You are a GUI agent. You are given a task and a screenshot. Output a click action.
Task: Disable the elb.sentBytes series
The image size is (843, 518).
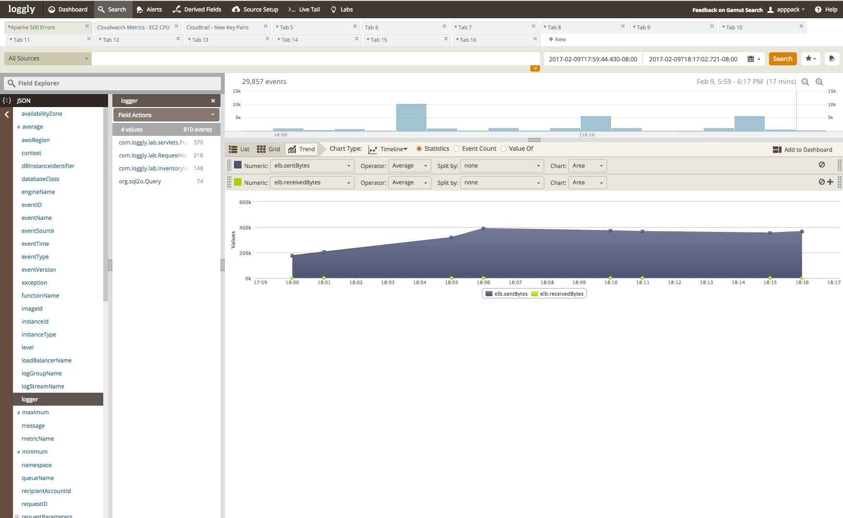tap(822, 165)
